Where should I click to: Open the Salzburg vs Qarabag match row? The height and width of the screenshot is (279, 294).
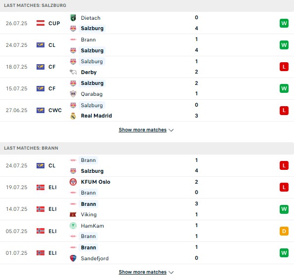point(147,88)
